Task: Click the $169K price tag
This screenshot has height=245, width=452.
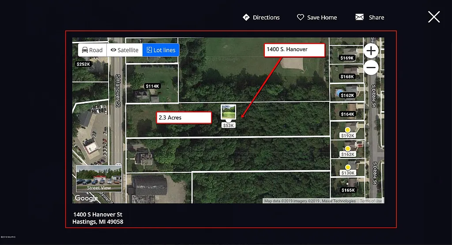Action: [x=347, y=58]
